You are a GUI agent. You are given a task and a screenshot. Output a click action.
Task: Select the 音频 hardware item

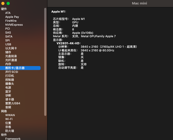point(8,107)
